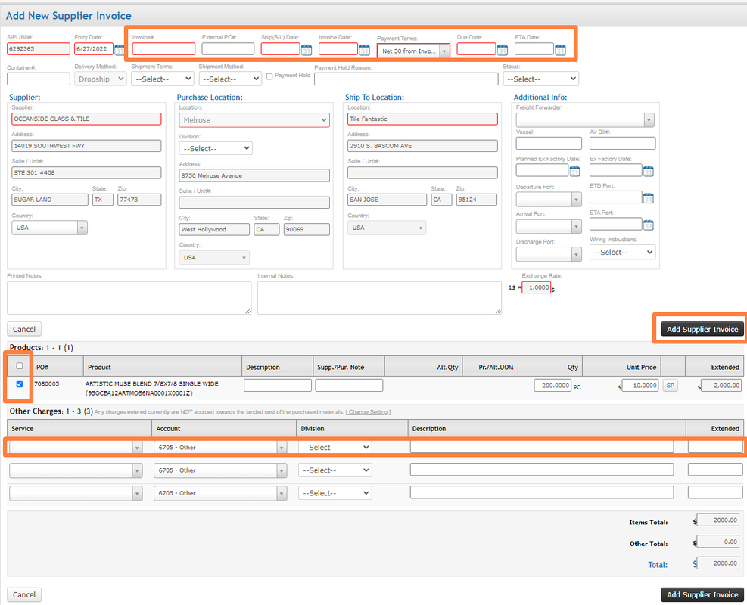747x605 pixels.
Task: Click the Payment Hold Reason field
Action: pos(406,79)
